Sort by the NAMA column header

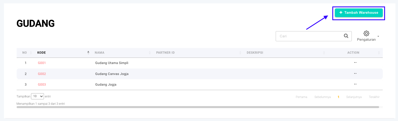(x=100, y=52)
